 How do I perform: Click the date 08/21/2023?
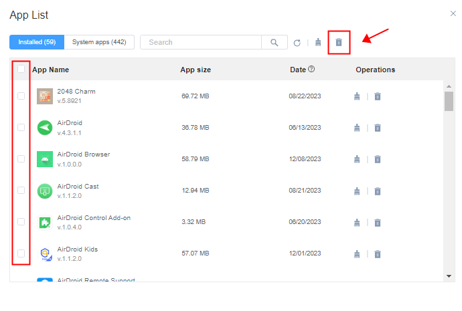pos(305,191)
